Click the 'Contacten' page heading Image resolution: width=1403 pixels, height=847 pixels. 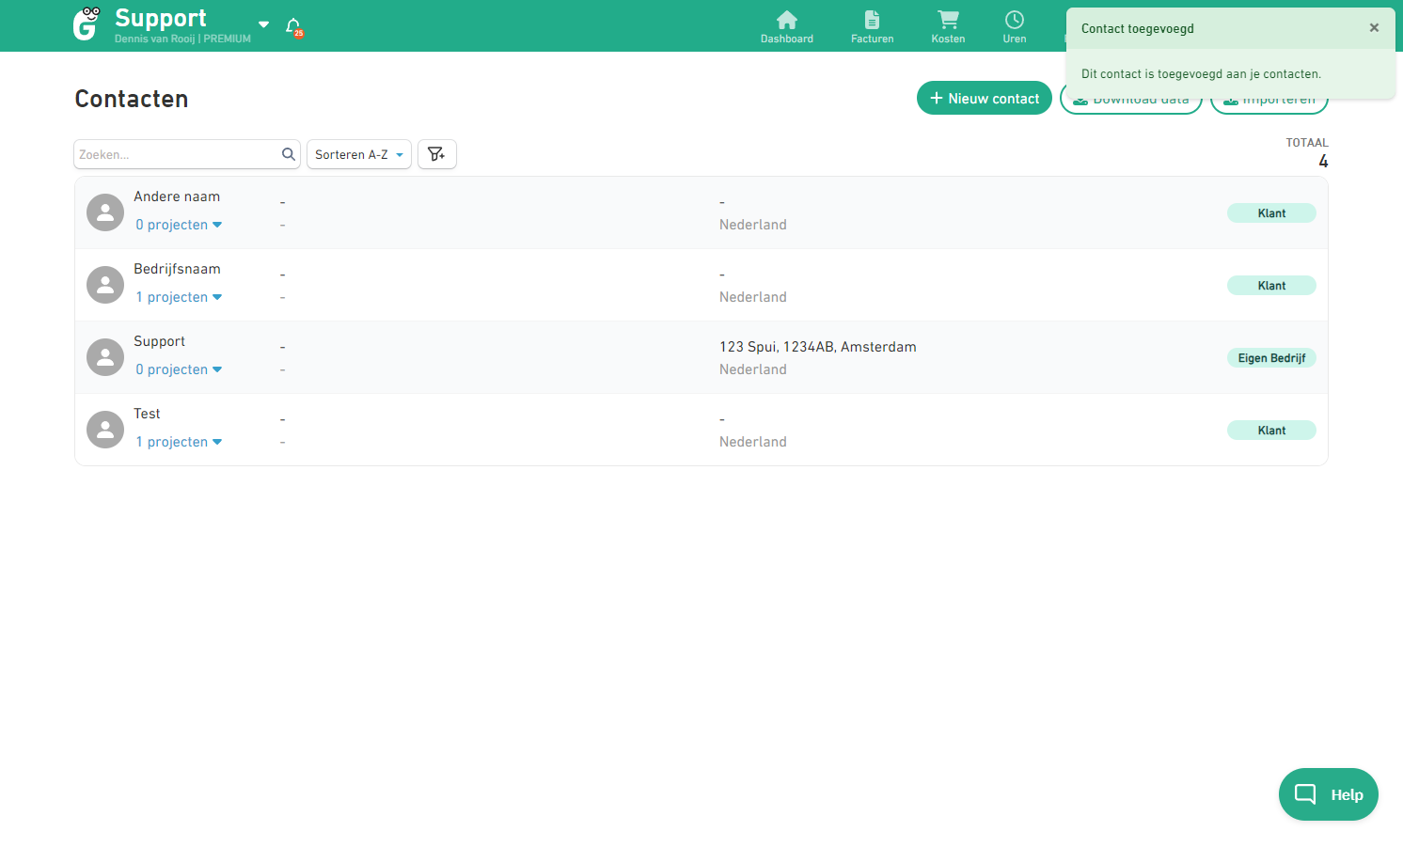pyautogui.click(x=132, y=99)
